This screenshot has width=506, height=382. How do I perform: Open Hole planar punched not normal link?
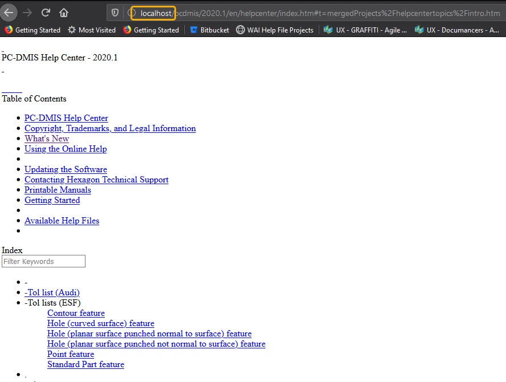tap(157, 344)
